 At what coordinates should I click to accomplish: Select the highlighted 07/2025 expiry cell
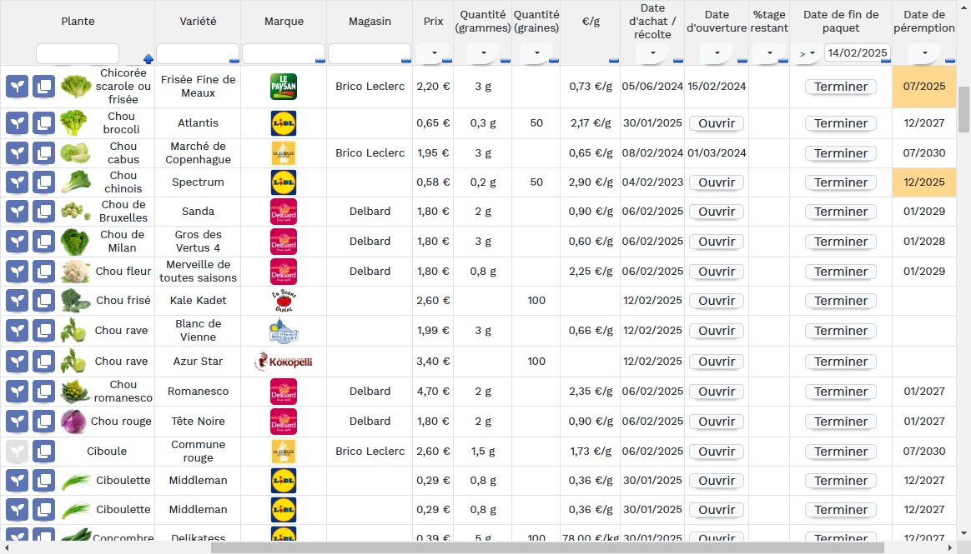coord(924,87)
